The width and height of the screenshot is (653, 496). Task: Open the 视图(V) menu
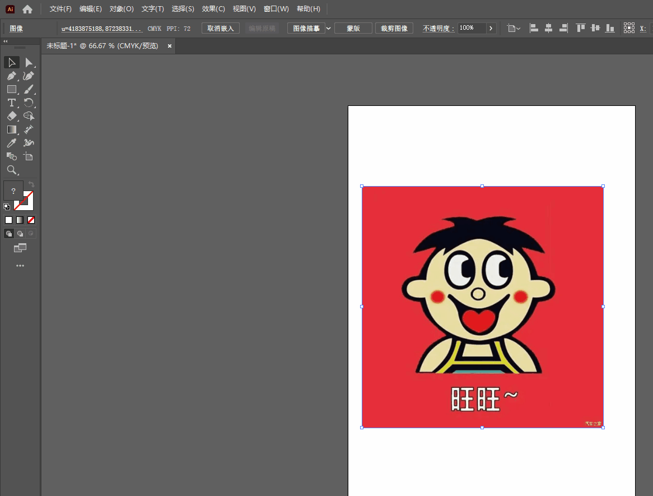pos(244,9)
